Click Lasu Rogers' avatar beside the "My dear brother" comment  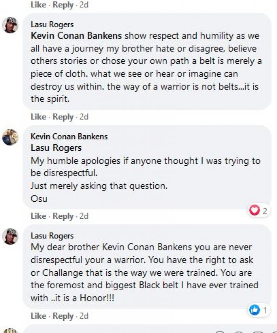click(x=10, y=237)
